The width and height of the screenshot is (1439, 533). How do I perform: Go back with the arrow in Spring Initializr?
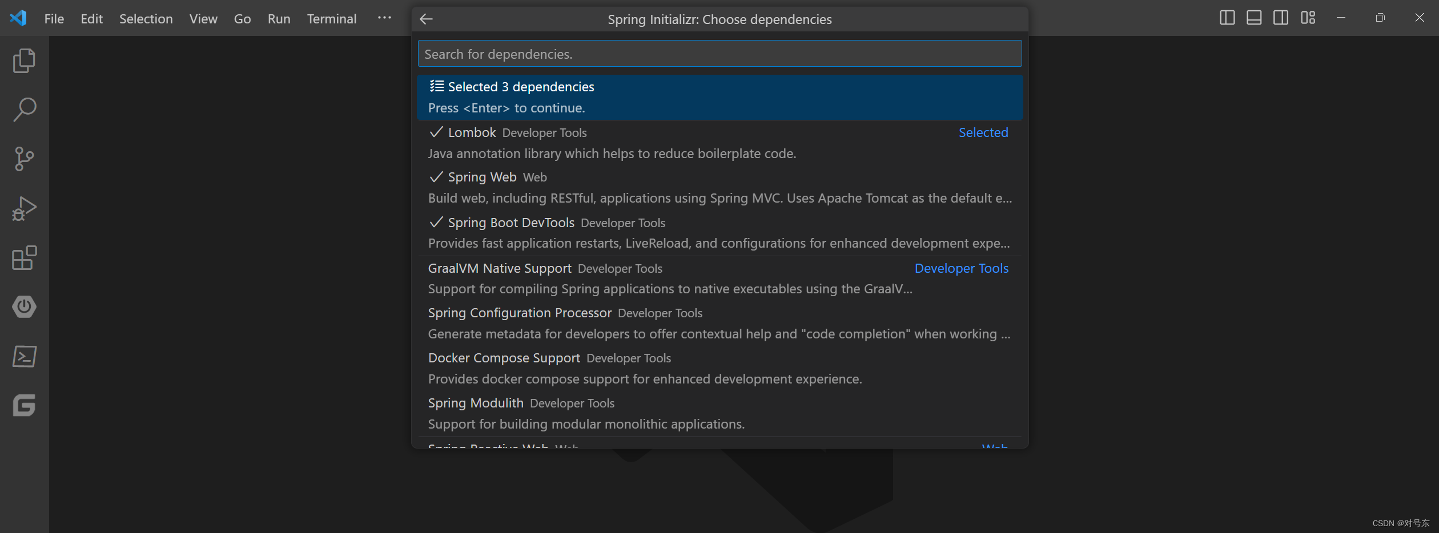click(426, 19)
